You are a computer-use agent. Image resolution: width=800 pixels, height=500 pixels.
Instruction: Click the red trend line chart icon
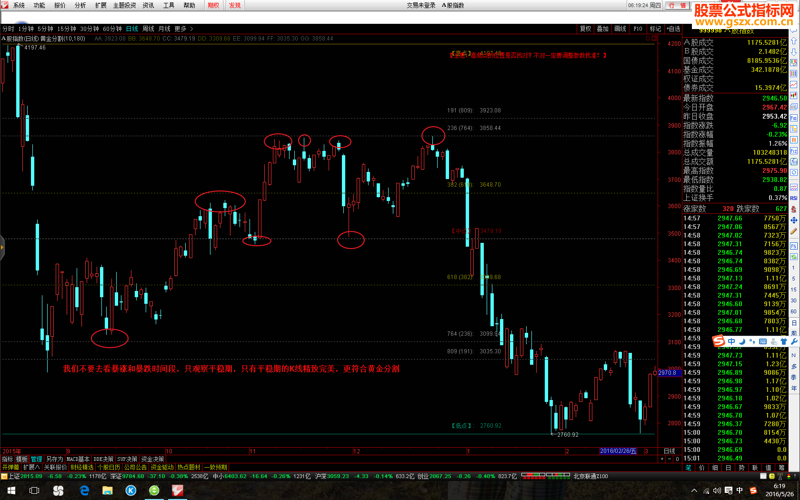(794, 84)
